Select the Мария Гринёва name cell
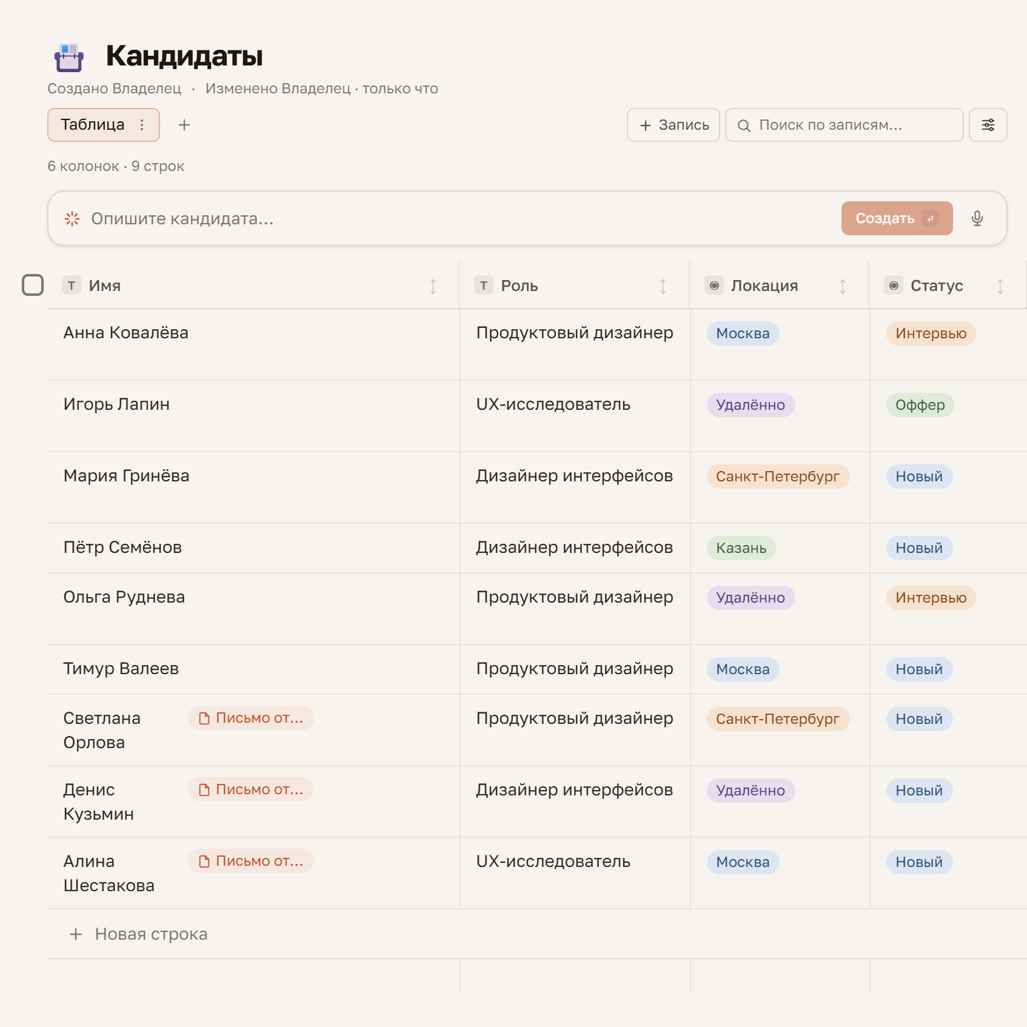The image size is (1027, 1027). (253, 487)
